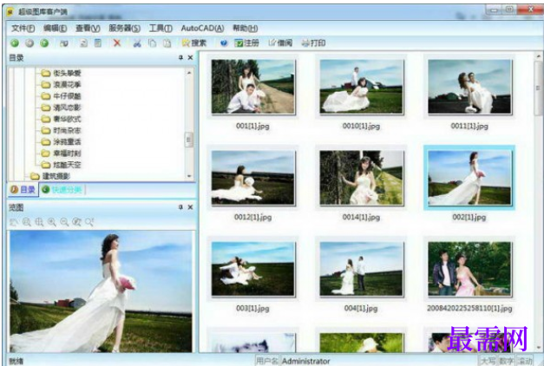Open the 编辑(E) menu
The width and height of the screenshot is (544, 366).
click(56, 28)
